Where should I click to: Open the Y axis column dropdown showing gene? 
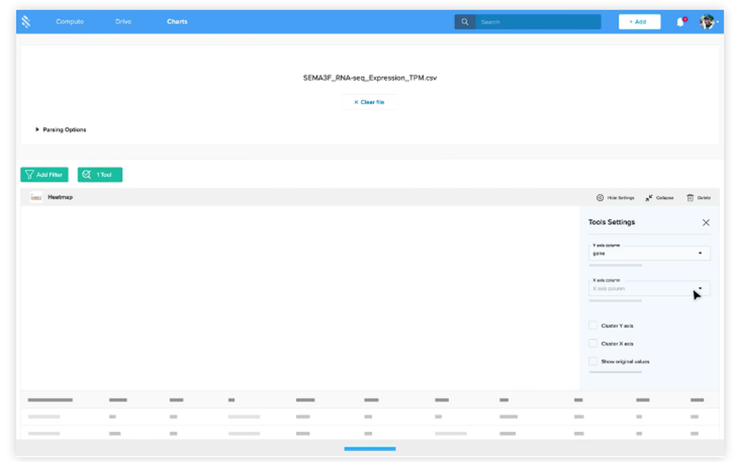pos(649,253)
